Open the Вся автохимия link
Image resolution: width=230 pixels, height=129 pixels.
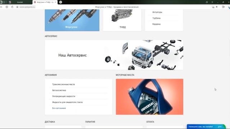59,108
